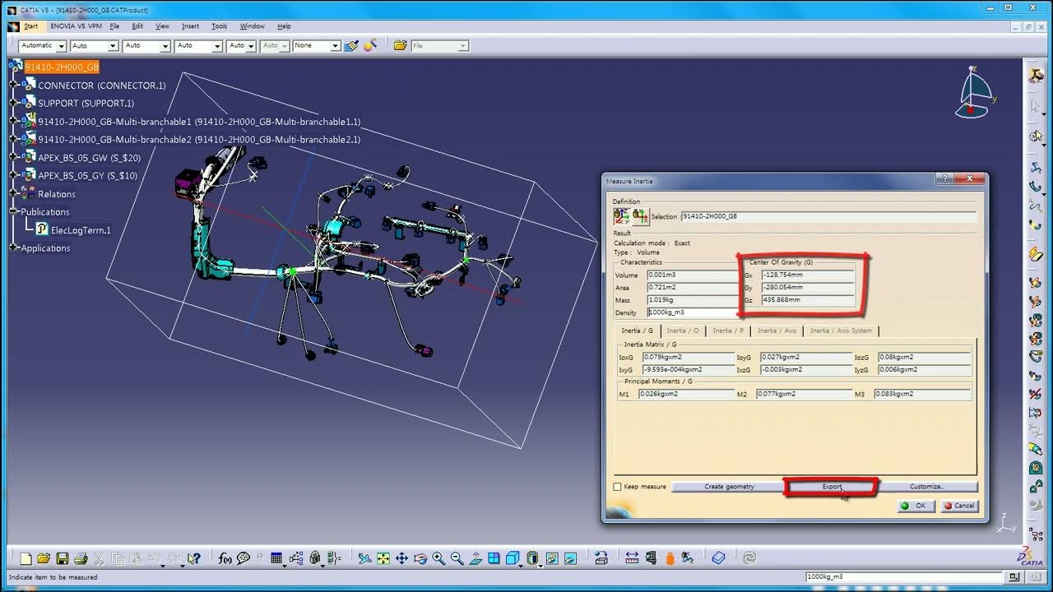Open the File dropdown in top toolbar
The image size is (1053, 592).
(463, 46)
